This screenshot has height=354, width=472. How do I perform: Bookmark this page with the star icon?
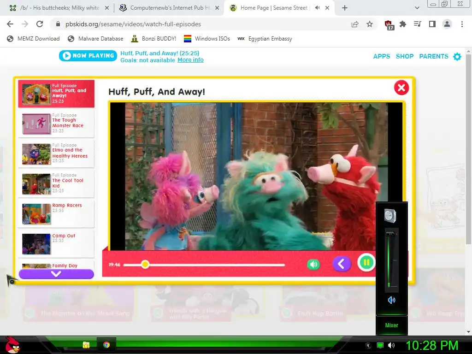[370, 24]
